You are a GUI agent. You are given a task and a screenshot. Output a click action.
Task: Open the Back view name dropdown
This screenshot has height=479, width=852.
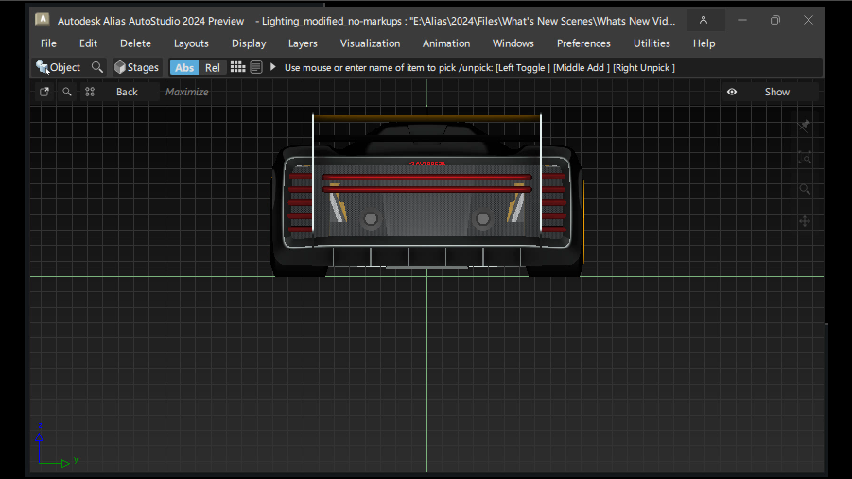(x=127, y=92)
